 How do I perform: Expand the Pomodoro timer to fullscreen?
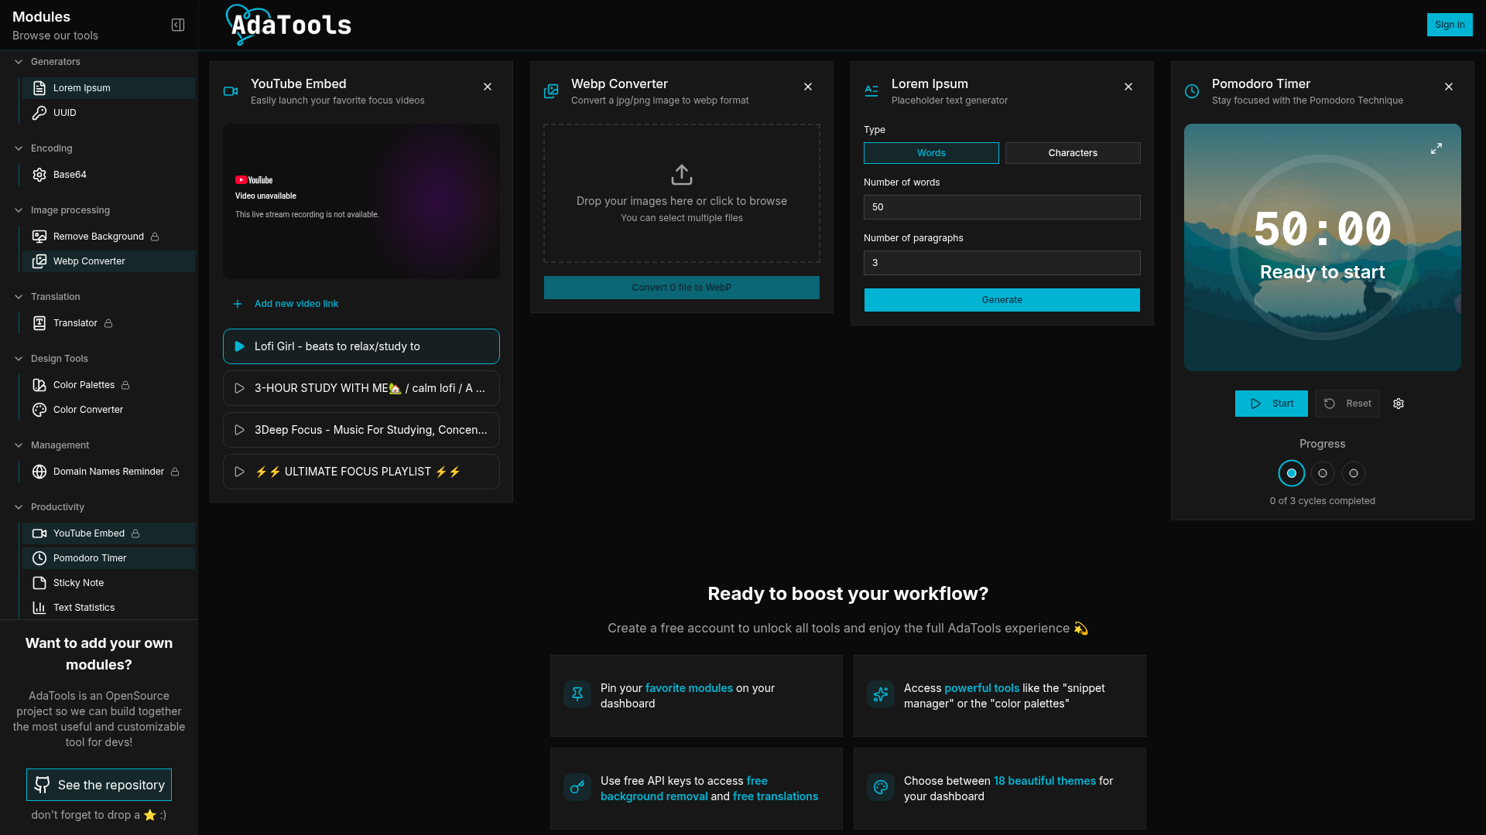pos(1436,148)
